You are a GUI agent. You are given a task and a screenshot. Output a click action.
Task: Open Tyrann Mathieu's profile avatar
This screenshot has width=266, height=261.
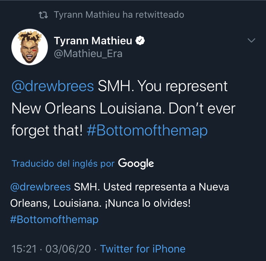pos(30,47)
